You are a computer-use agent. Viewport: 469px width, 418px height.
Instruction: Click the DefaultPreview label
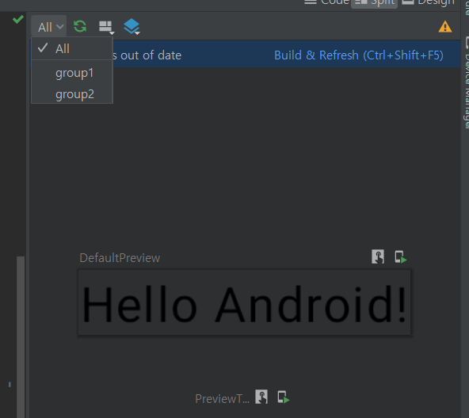(120, 258)
